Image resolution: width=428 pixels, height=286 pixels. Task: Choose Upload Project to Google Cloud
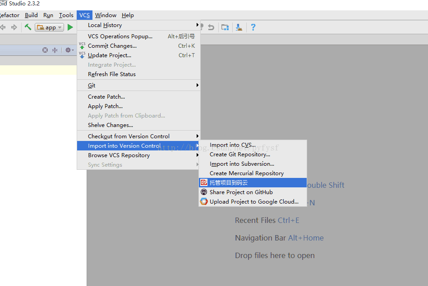click(x=253, y=202)
